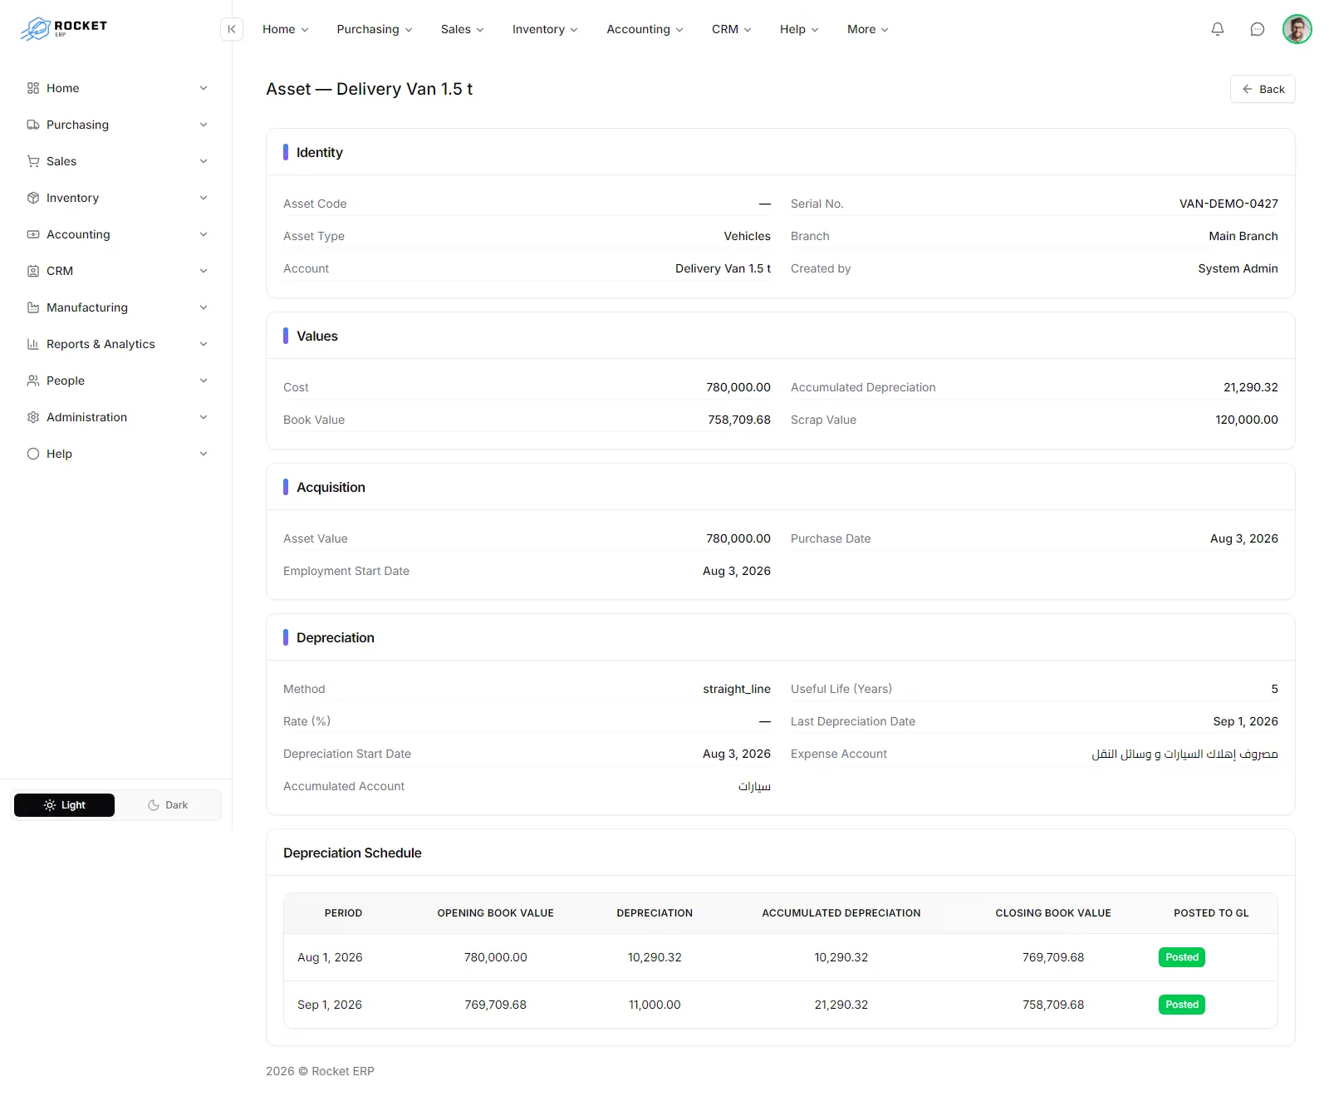Open the chat messages icon

[x=1258, y=29]
